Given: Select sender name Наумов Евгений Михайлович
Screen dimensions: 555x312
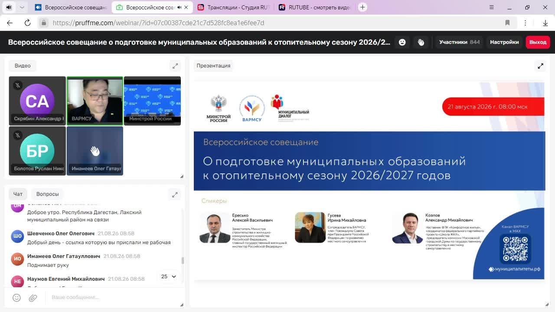Looking at the screenshot, I should (66, 279).
